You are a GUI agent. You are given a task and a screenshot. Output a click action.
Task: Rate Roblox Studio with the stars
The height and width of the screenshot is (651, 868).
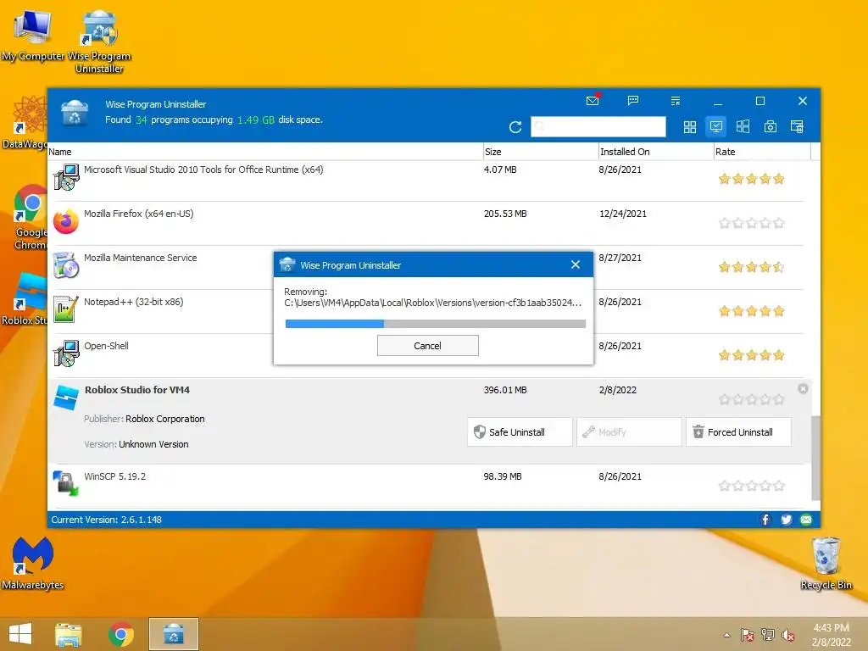[x=751, y=399]
